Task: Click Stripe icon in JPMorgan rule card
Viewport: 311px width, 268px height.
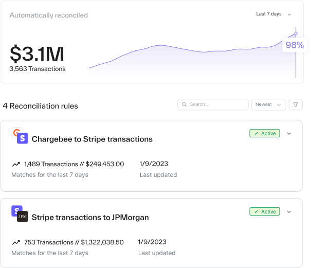Action: pos(16,211)
